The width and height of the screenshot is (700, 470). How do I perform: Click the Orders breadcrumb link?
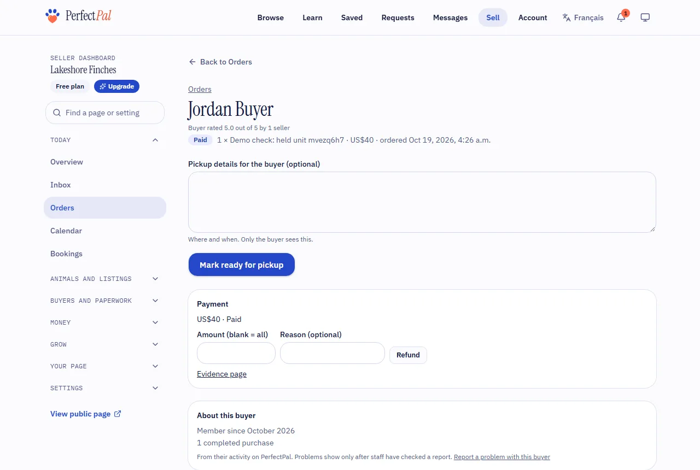click(x=200, y=89)
